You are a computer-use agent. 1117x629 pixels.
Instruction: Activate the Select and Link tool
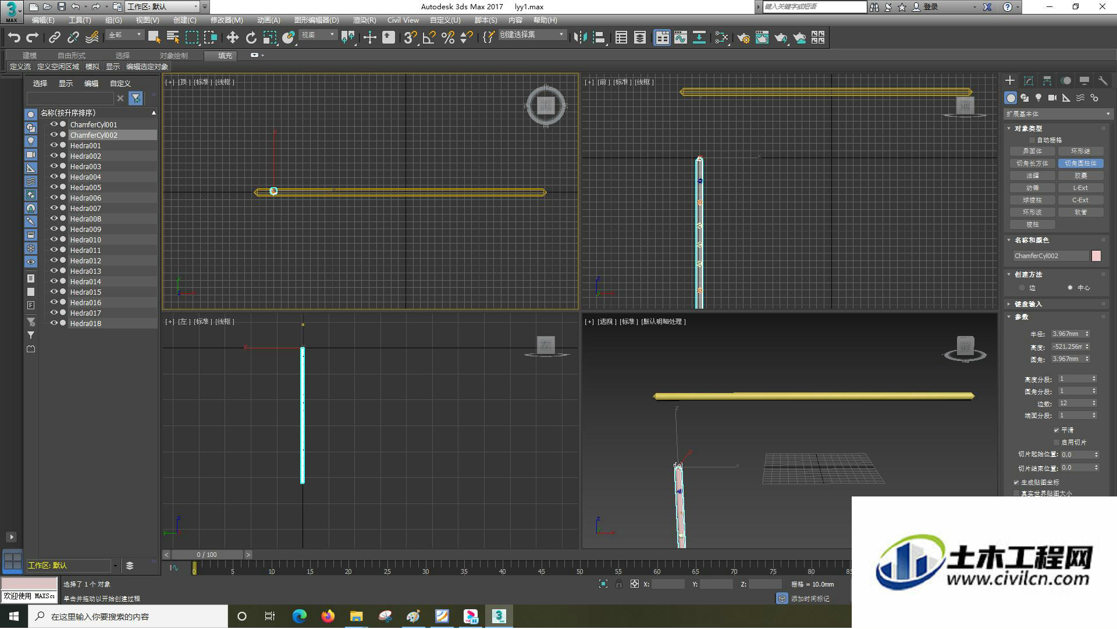pos(55,38)
